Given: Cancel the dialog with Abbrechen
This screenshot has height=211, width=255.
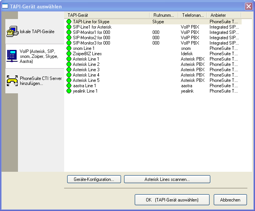Looking at the screenshot, I should tap(230, 200).
